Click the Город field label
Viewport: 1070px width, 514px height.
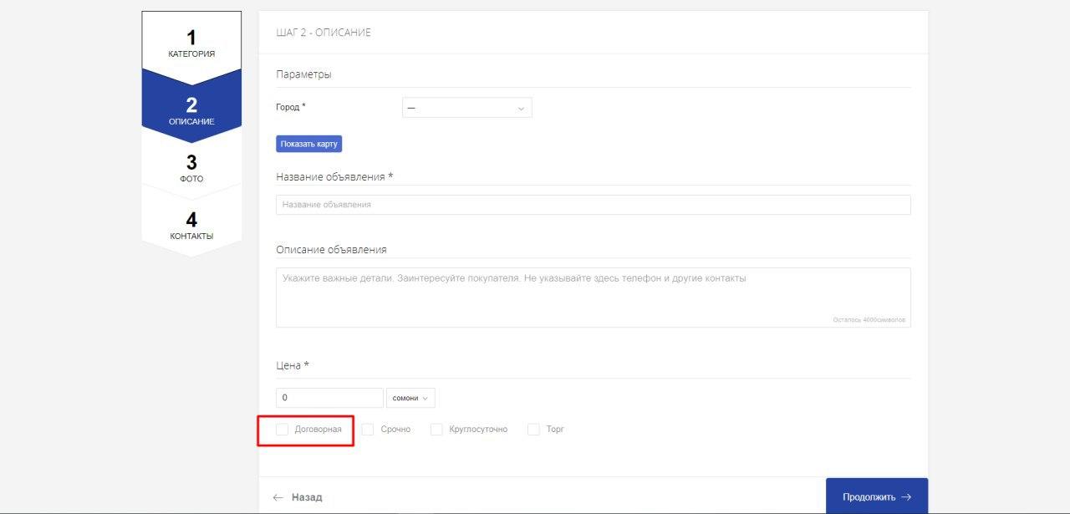pyautogui.click(x=291, y=107)
